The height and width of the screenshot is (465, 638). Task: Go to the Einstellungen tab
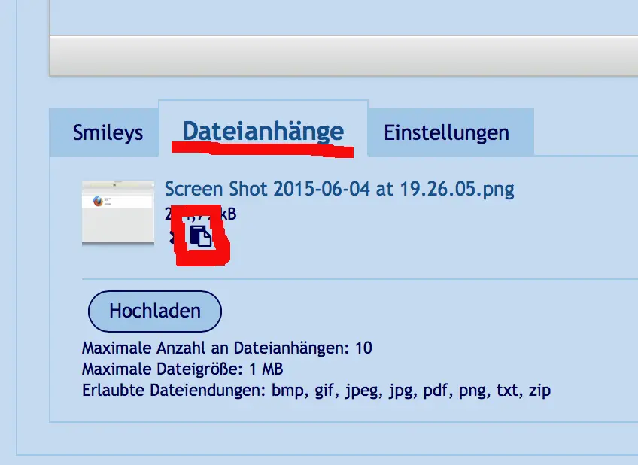[x=446, y=133]
